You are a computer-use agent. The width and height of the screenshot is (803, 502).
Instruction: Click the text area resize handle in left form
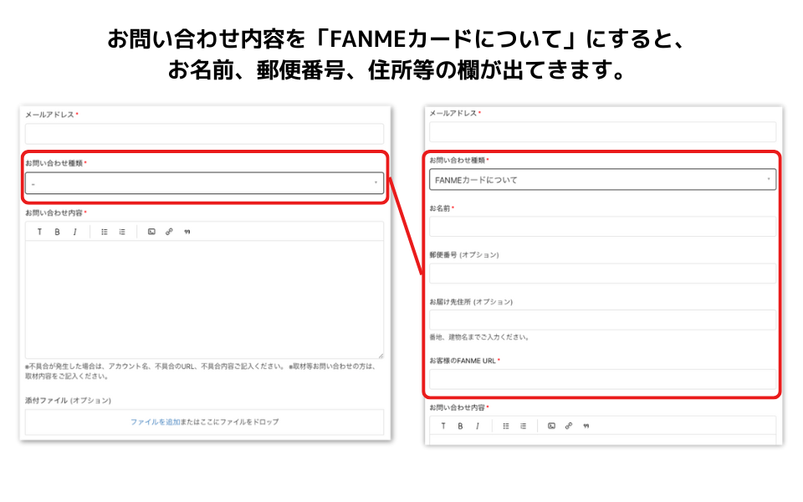(x=381, y=355)
